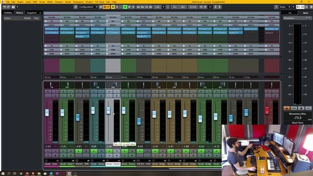Viewport: 313px width, 176px height.
Task: Click red output channel fader
Action: tap(267, 110)
